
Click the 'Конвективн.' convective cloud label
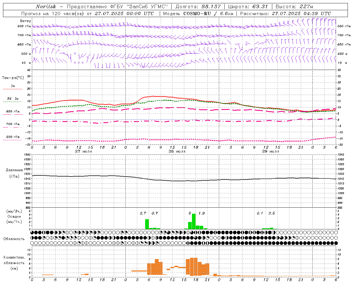[14, 257]
